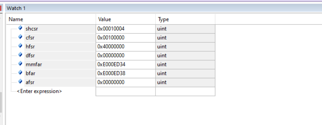Click the empty value cell beside Enter expression

126,91
